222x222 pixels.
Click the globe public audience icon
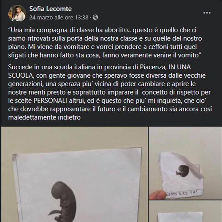click(x=95, y=17)
